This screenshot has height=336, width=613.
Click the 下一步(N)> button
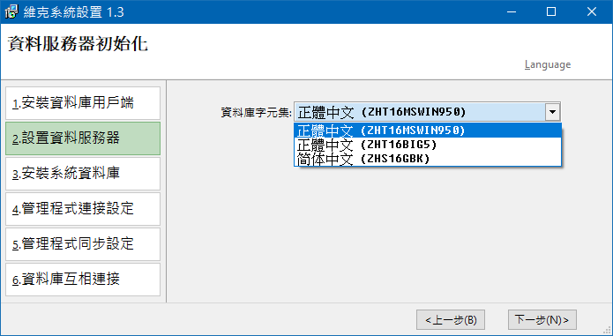pos(542,319)
